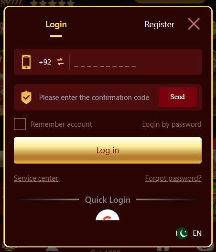
Task: Click the country code switch arrows icon
Action: [60, 62]
